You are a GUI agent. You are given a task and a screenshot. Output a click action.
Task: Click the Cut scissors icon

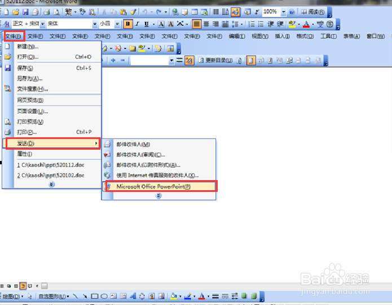point(104,12)
